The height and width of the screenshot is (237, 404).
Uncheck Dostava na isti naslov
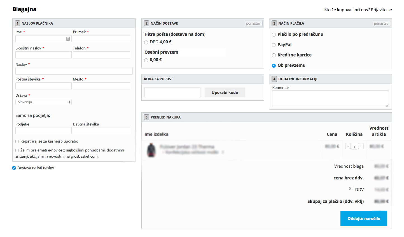point(14,168)
